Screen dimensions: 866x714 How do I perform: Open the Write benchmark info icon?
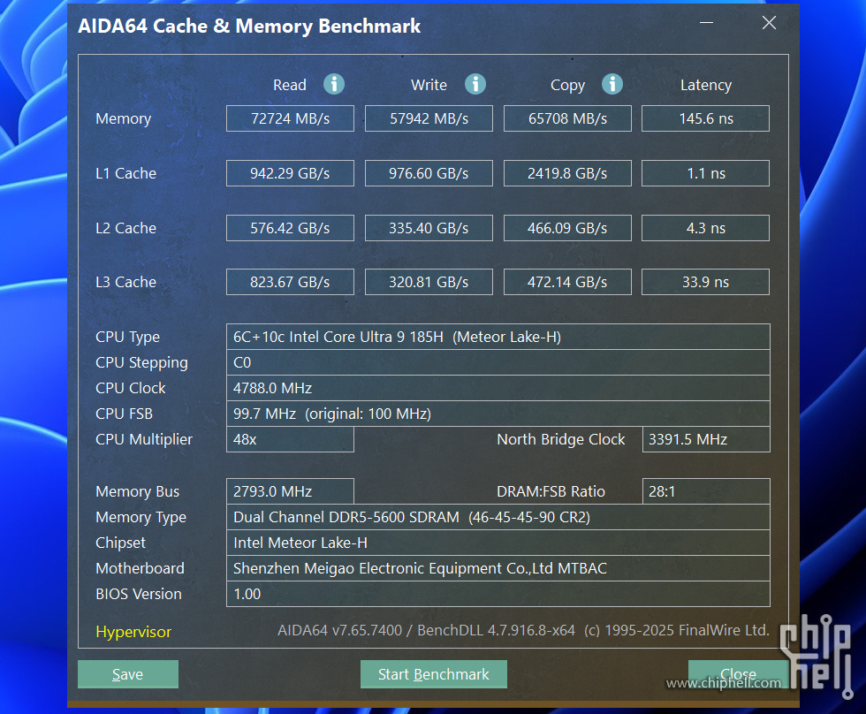pyautogui.click(x=475, y=85)
